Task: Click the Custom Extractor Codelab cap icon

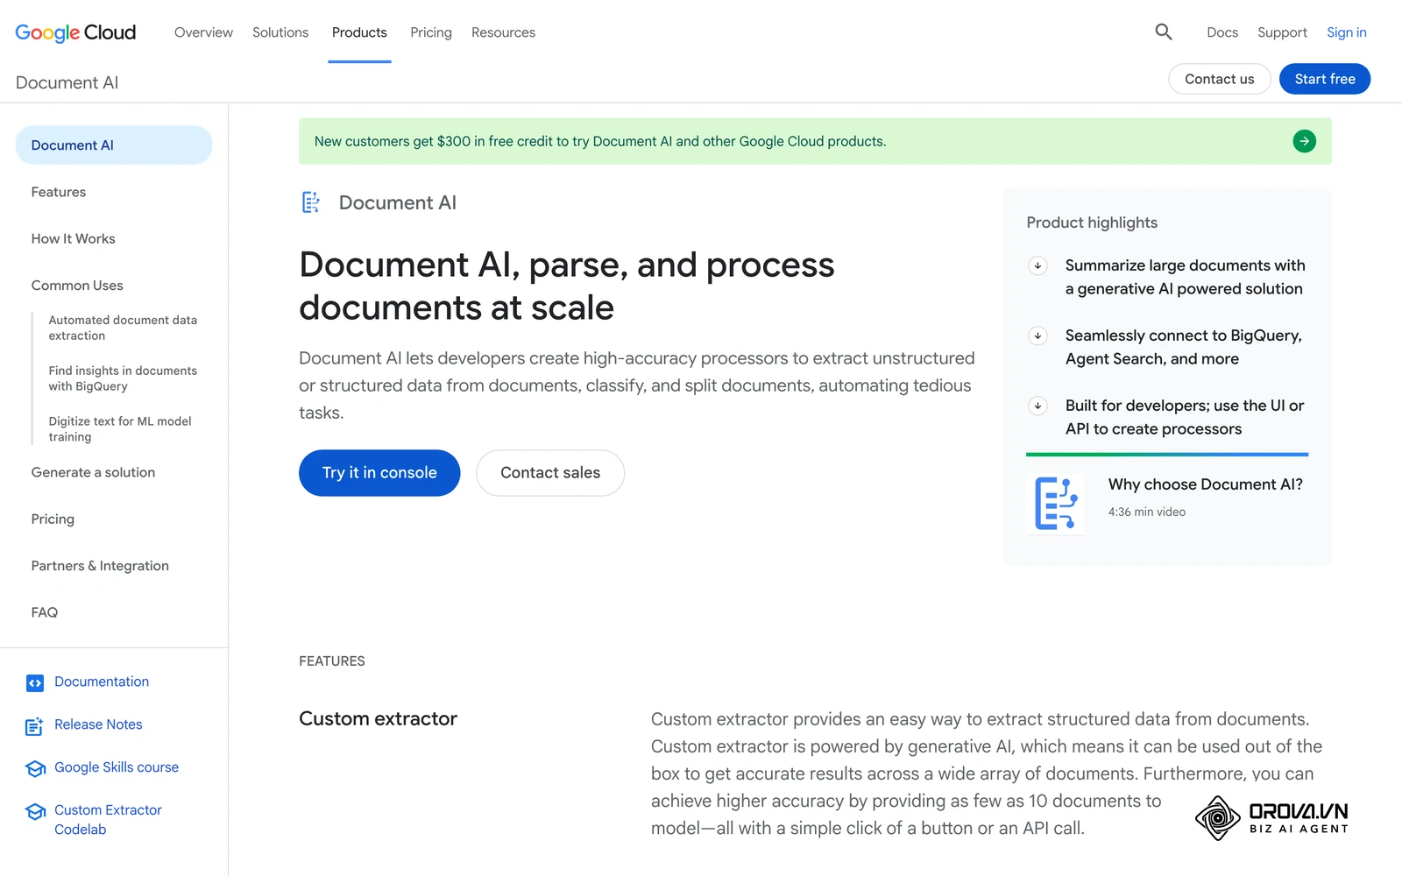Action: 35,811
